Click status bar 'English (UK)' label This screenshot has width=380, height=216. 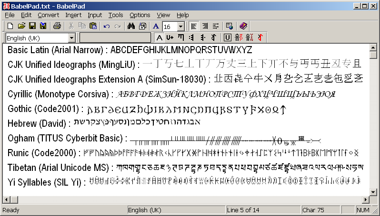144,210
